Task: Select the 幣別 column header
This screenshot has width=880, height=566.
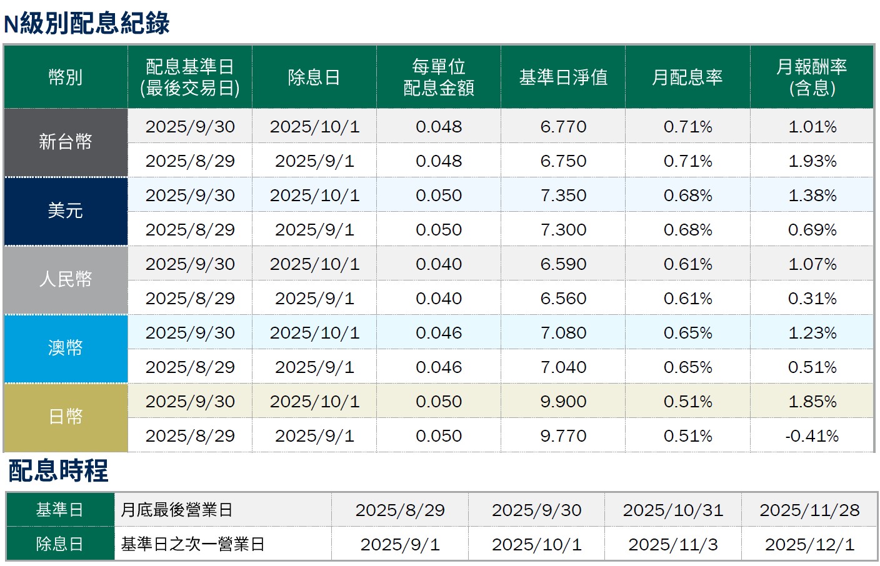Action: [66, 77]
